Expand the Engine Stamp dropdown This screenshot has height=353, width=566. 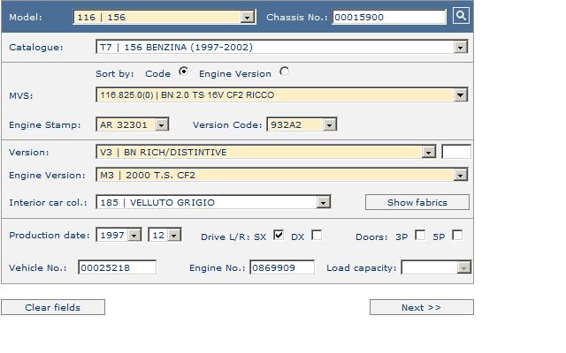coord(161,125)
